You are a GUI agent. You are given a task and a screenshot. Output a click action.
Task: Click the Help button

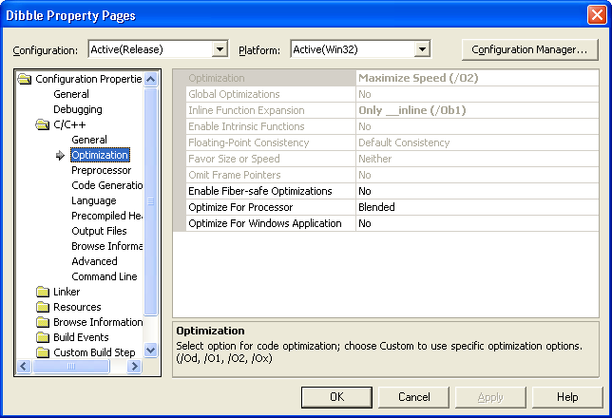click(567, 397)
